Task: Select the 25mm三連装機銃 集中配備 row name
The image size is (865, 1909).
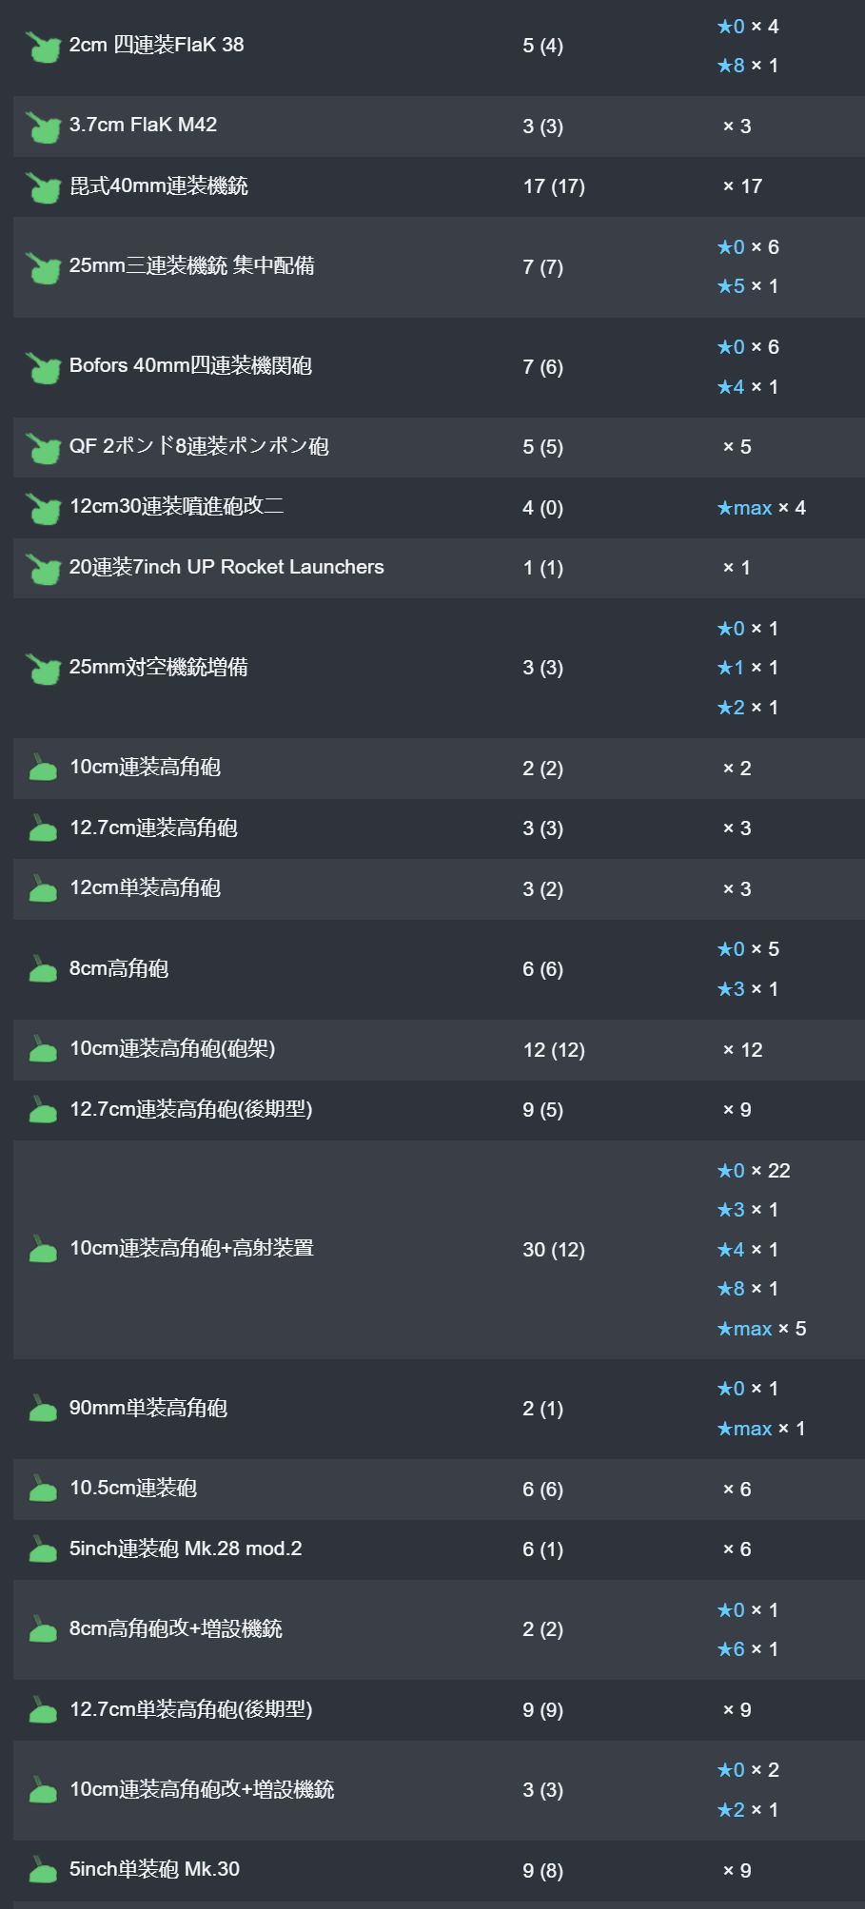Action: coord(191,266)
